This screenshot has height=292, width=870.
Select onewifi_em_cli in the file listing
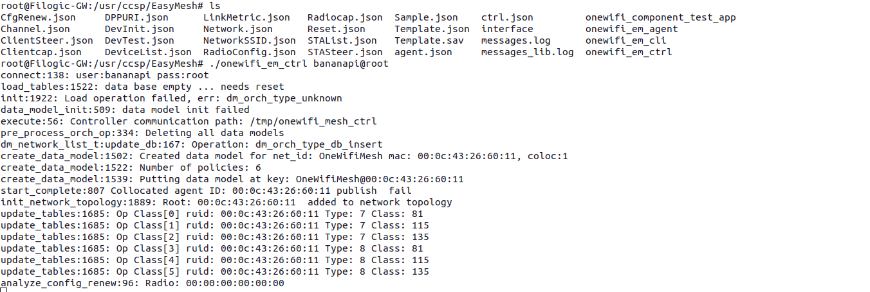[x=626, y=40]
